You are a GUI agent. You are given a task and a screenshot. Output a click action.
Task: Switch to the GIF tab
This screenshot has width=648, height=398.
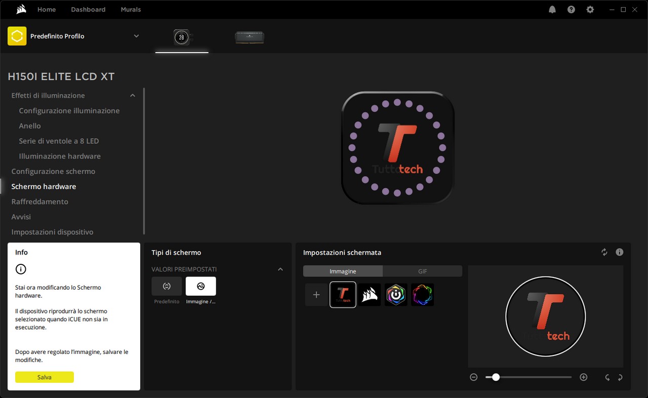[x=422, y=271]
